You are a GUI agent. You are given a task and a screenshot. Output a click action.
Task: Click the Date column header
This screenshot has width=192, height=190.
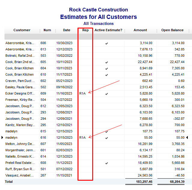[x=67, y=30]
